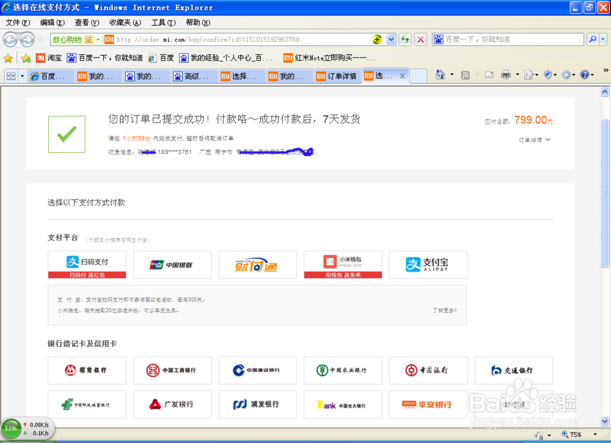Choose Alipay scan code payment 扫码支付
The height and width of the screenshot is (443, 611).
(x=87, y=265)
